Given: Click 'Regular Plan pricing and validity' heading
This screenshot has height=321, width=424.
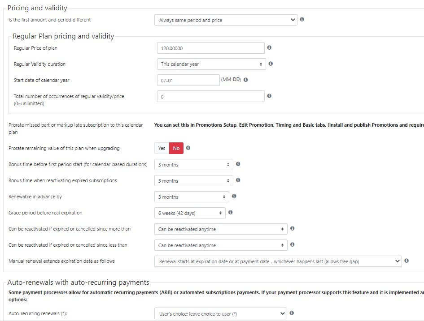Looking at the screenshot, I should pyautogui.click(x=63, y=36).
